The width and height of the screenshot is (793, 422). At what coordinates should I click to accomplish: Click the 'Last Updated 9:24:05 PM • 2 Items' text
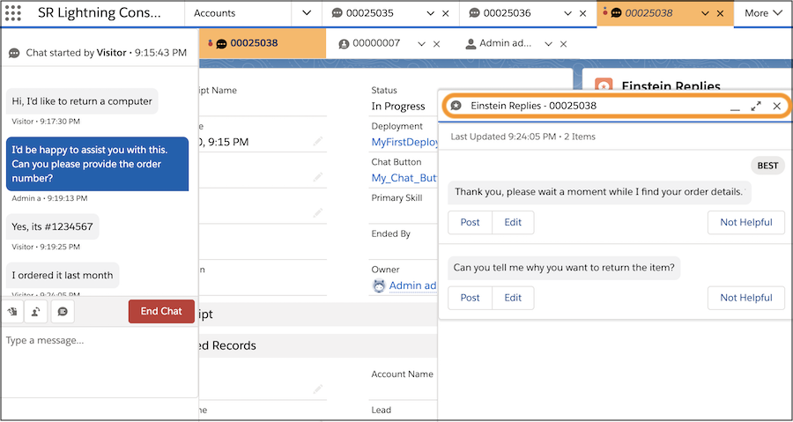(522, 137)
